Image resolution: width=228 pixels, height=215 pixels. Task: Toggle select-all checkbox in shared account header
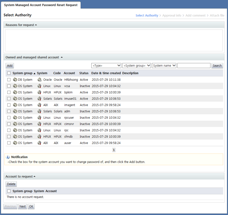pos(9,73)
